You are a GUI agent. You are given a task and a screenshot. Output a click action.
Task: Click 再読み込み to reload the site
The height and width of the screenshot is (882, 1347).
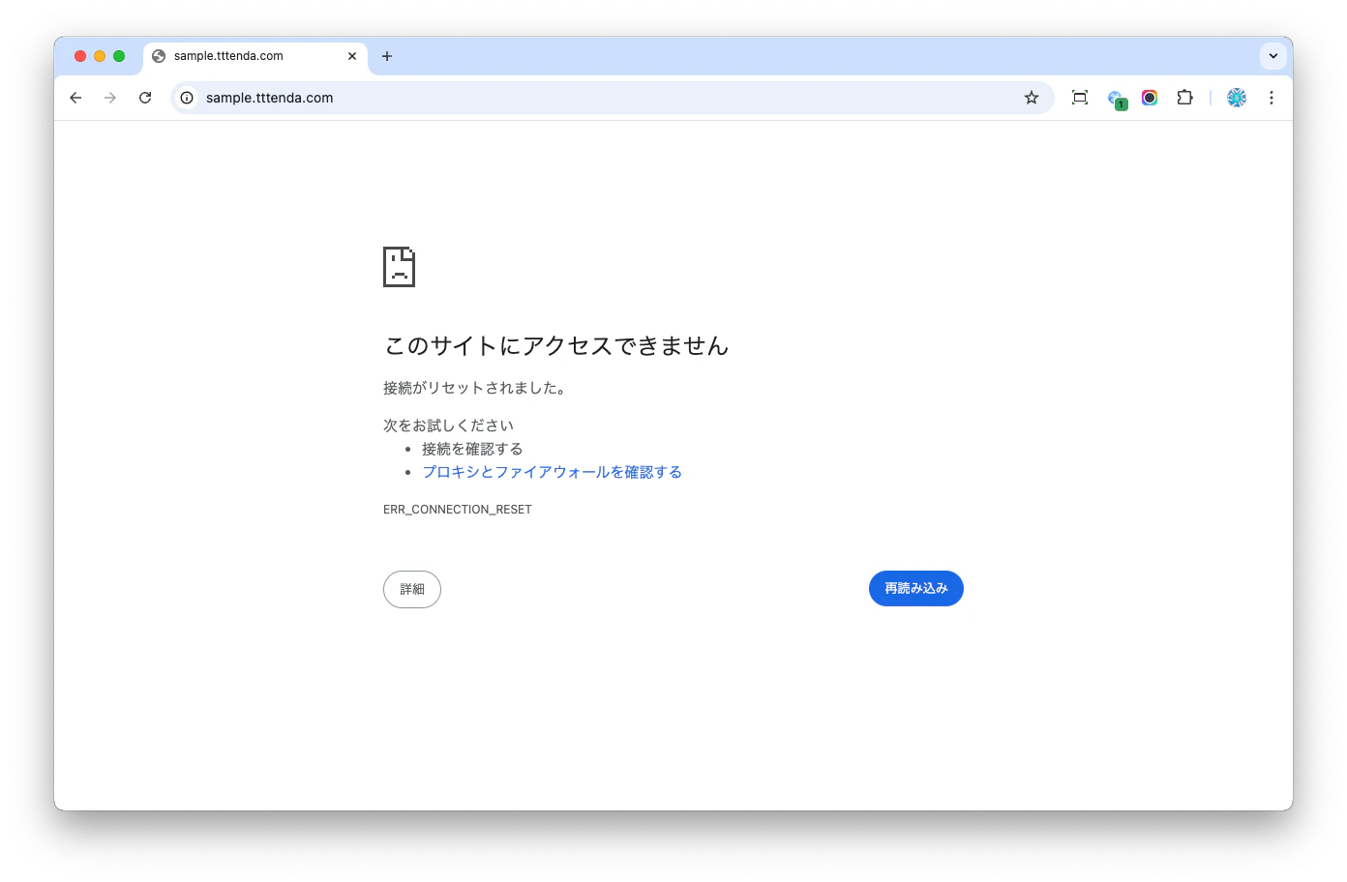915,588
